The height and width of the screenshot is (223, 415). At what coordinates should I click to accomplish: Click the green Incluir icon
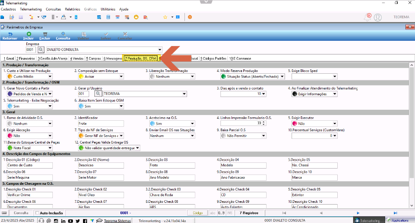click(29, 34)
